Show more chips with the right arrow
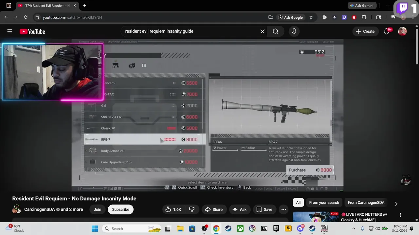Image resolution: width=419 pixels, height=235 pixels. click(x=396, y=203)
